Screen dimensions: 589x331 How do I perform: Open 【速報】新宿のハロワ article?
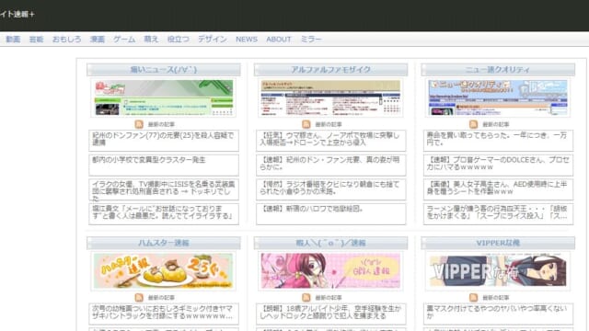(331, 214)
